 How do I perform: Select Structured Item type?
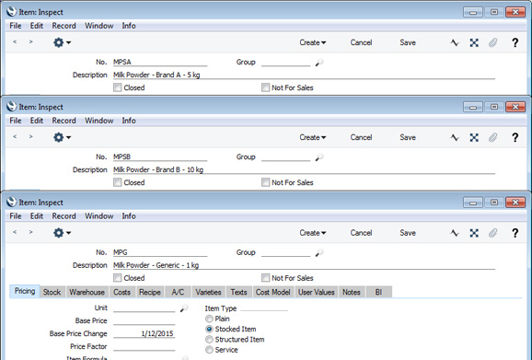click(209, 340)
